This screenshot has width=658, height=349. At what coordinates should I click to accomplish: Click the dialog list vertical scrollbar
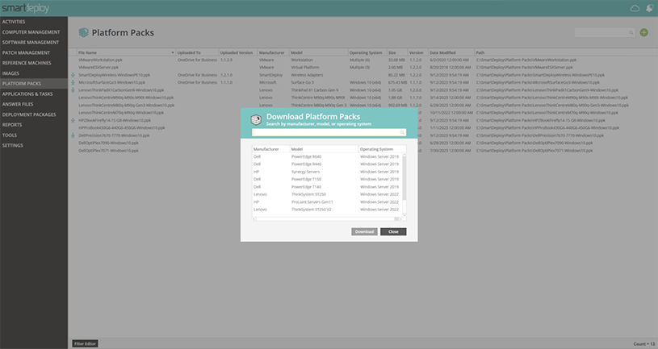click(x=404, y=177)
